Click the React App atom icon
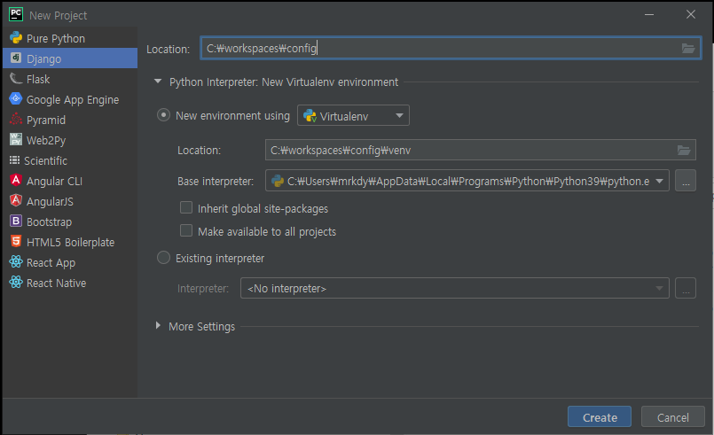714x435 pixels. [x=16, y=262]
